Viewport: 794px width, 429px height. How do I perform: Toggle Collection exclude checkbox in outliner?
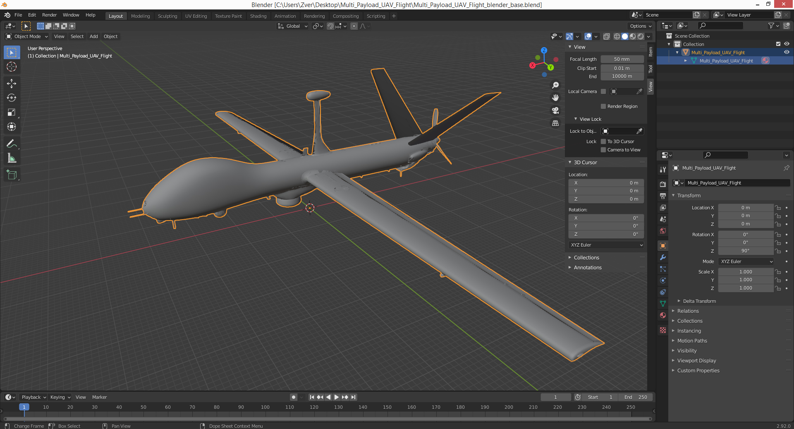pos(778,44)
